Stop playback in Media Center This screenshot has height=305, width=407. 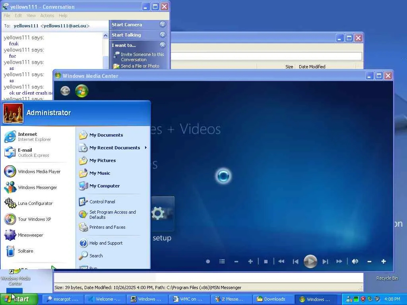[x=266, y=261]
